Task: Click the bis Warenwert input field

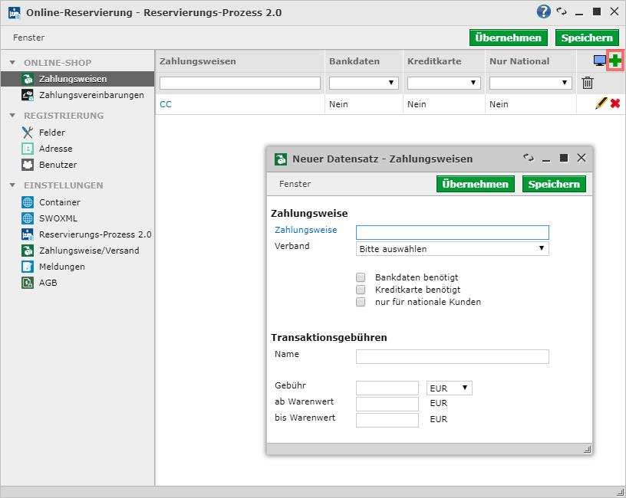Action: (387, 420)
